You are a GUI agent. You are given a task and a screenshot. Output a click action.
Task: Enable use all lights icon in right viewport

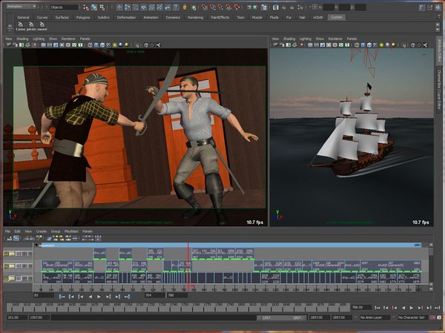(381, 44)
